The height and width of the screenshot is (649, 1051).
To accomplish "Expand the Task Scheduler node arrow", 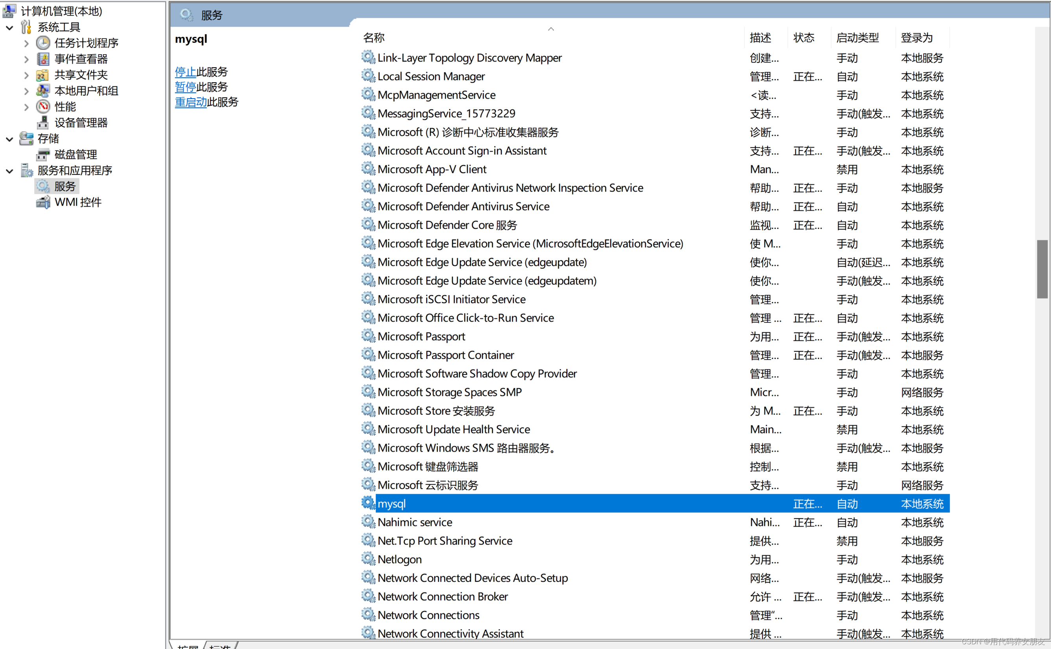I will pos(26,43).
